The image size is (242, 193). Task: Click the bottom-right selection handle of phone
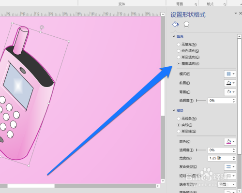[29, 165]
